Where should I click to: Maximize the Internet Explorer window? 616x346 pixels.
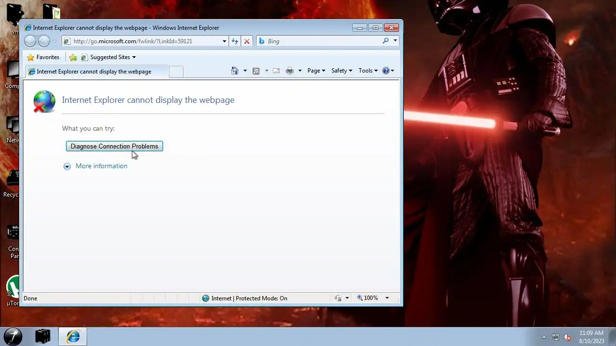click(375, 28)
